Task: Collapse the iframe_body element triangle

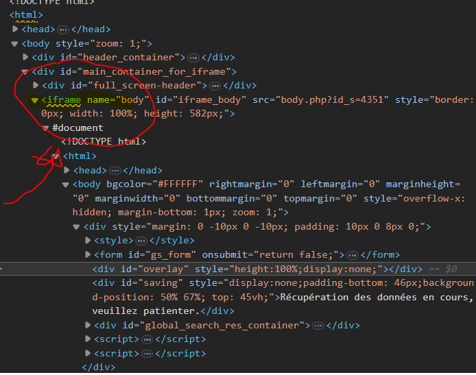Action: (34, 100)
